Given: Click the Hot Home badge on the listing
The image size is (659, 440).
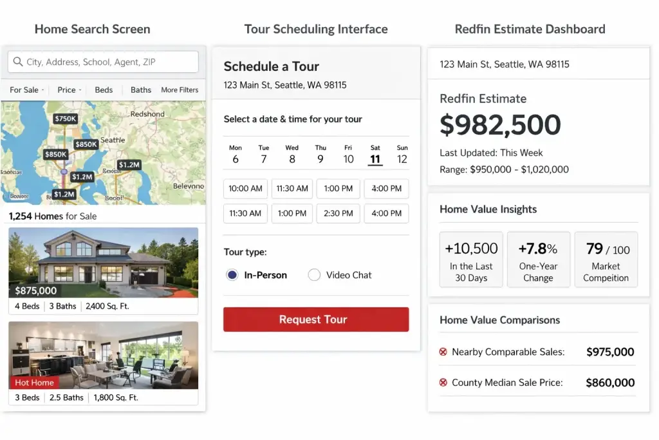Looking at the screenshot, I should pos(34,383).
